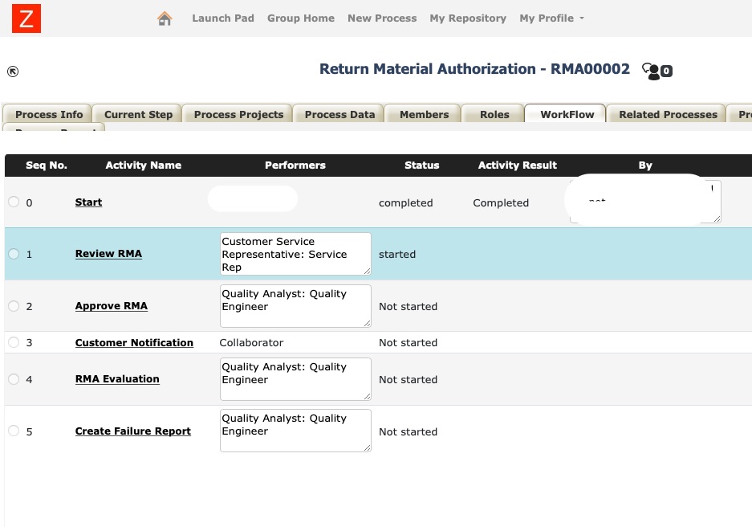The width and height of the screenshot is (752, 527).
Task: Switch to the Process Info tab
Action: click(x=47, y=114)
